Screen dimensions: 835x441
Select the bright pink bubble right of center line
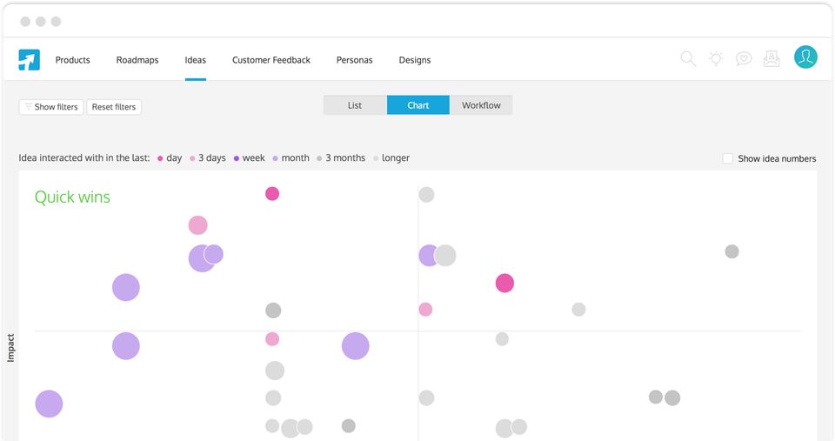tap(504, 284)
